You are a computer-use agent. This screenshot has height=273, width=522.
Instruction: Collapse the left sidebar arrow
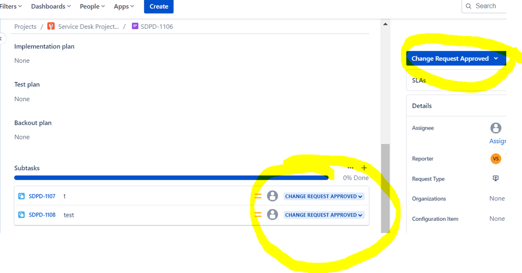[2, 39]
